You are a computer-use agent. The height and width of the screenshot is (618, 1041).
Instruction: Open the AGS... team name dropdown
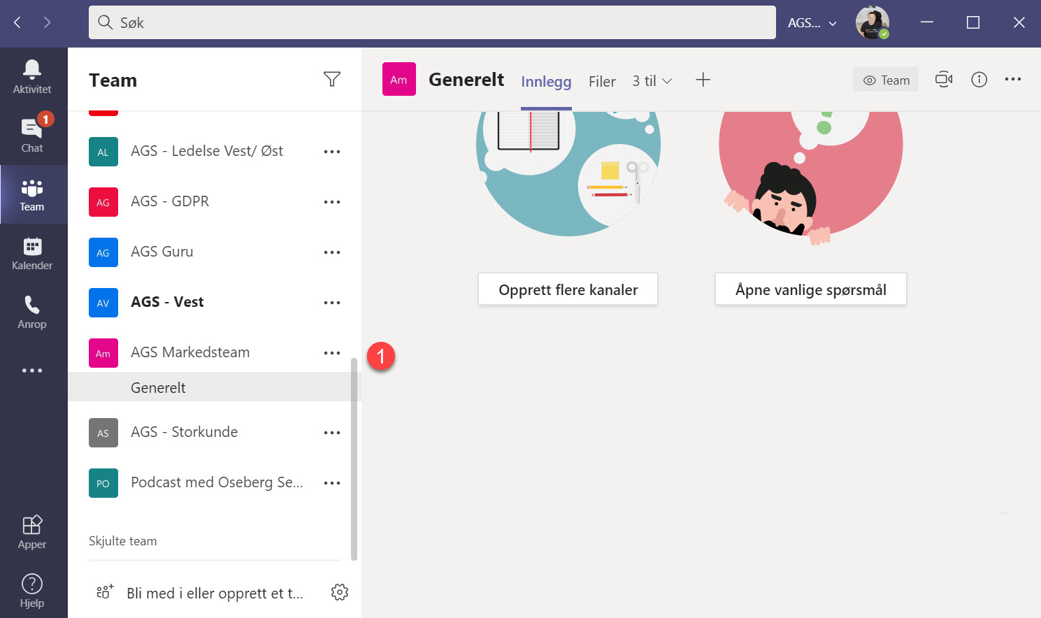click(811, 22)
